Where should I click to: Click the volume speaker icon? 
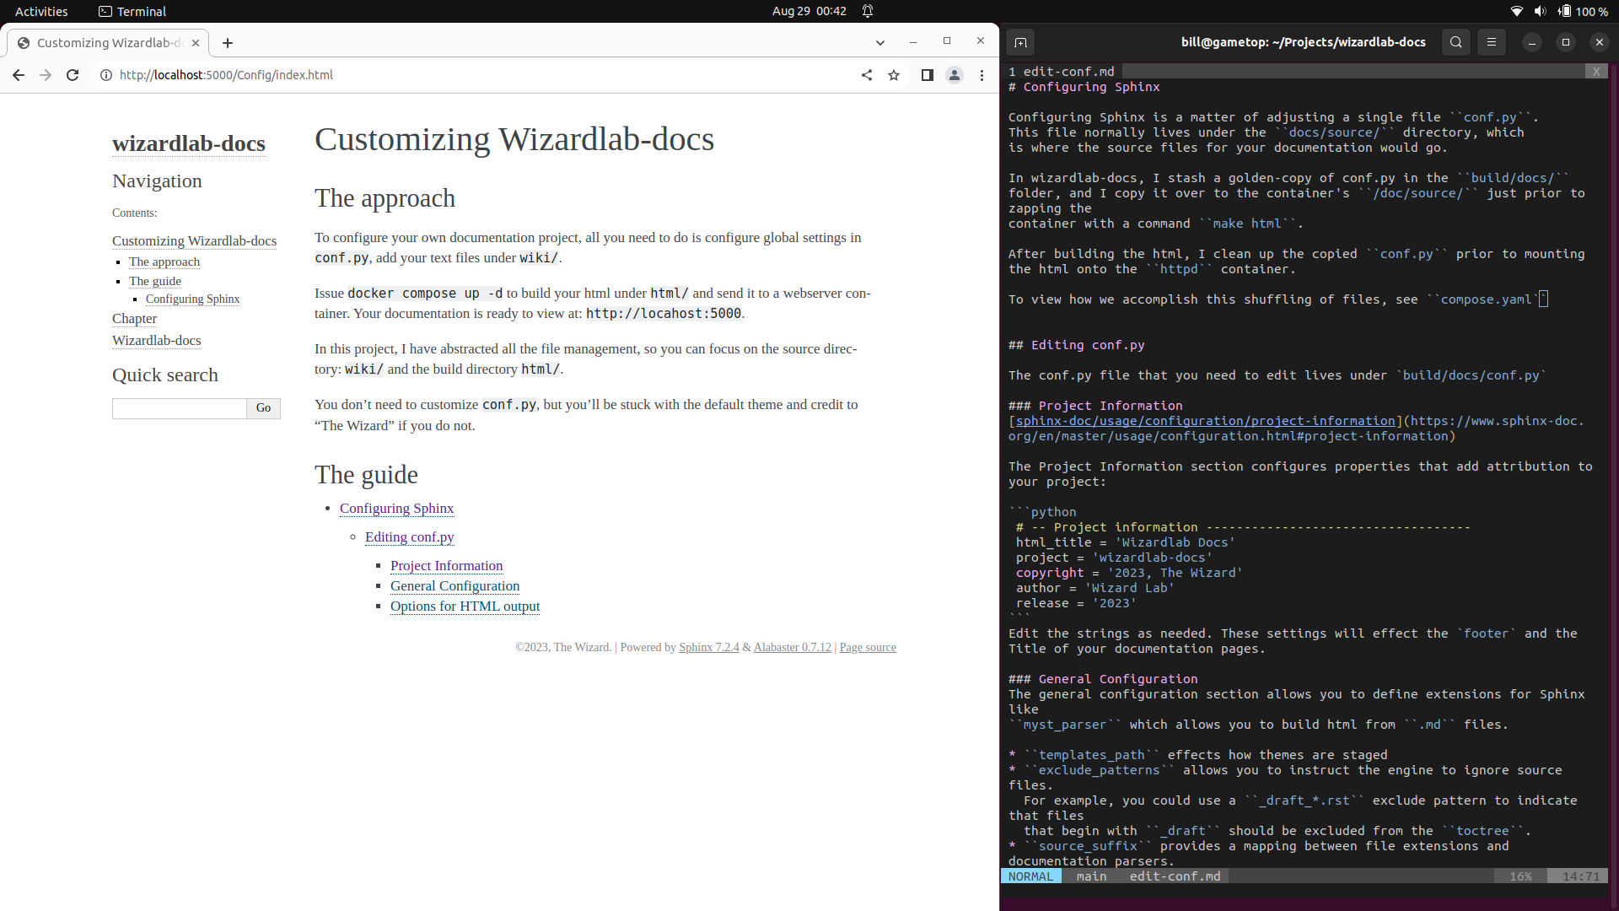pos(1541,11)
